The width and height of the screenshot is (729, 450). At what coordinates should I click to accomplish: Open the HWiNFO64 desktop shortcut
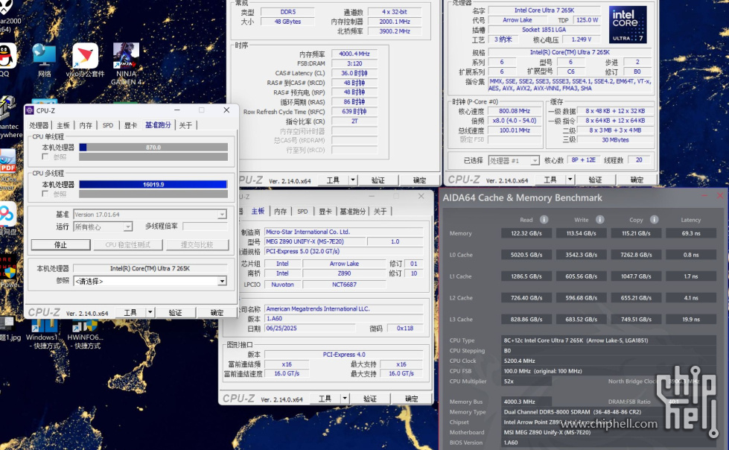click(85, 325)
